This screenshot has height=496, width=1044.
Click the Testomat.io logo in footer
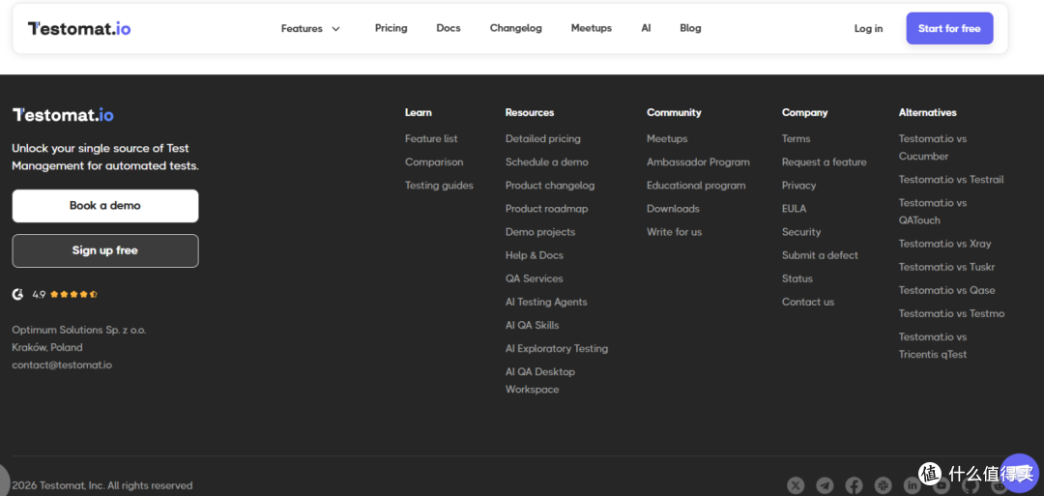point(63,115)
